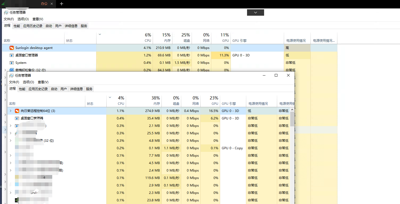Switch to 性能 tab in front window
Image resolution: width=400 pixels, height=204 pixels.
[22, 89]
